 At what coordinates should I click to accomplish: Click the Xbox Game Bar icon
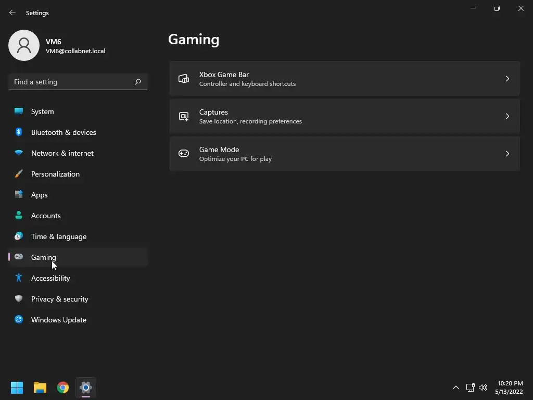(x=184, y=79)
